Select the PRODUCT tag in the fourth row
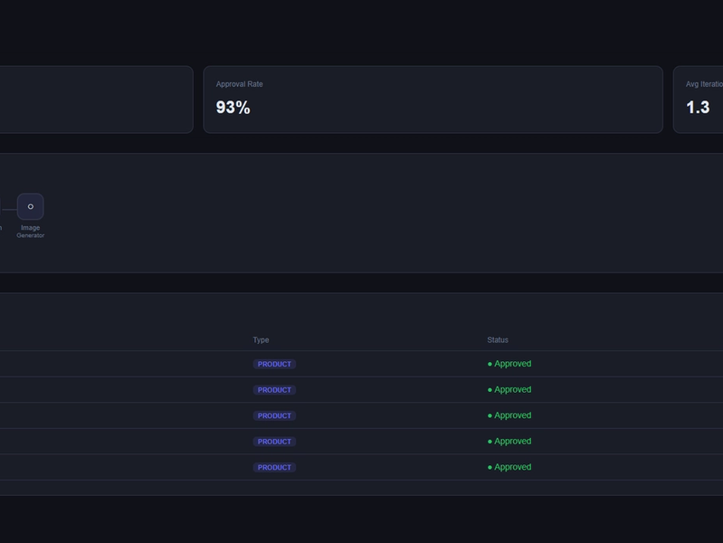723x543 pixels. (x=274, y=442)
